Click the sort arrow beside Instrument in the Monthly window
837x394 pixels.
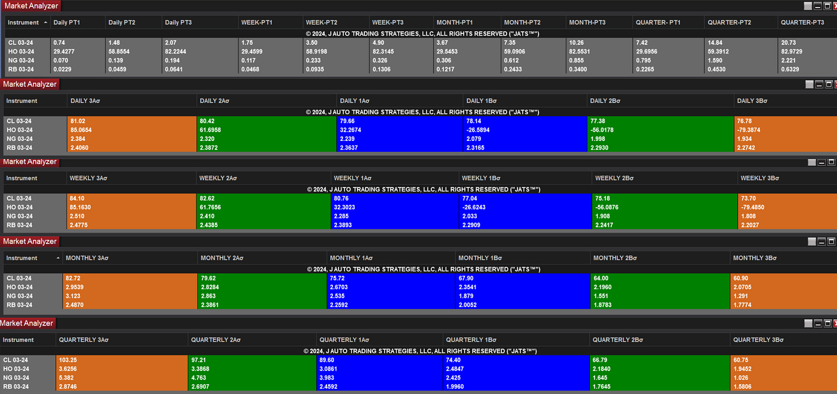(58, 258)
